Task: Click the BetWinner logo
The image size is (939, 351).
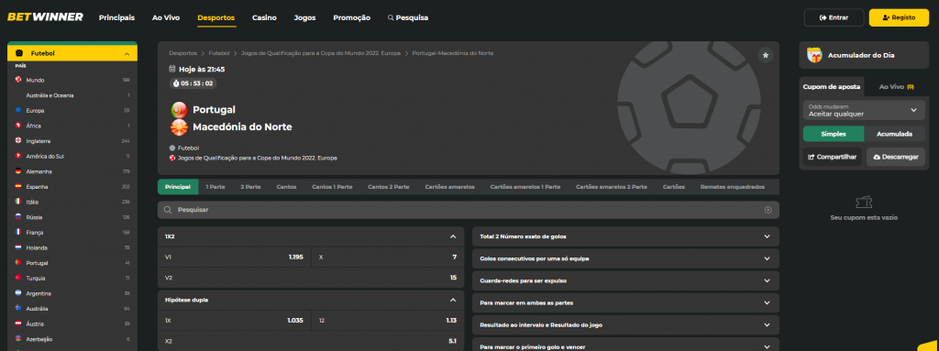Action: (x=45, y=17)
